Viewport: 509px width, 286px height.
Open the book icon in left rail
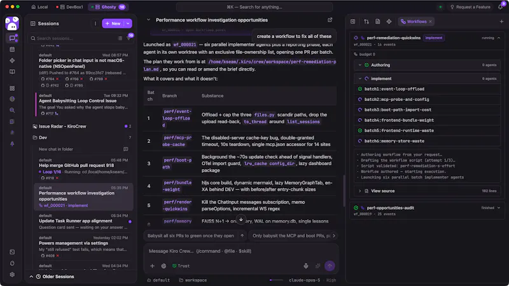(x=12, y=72)
